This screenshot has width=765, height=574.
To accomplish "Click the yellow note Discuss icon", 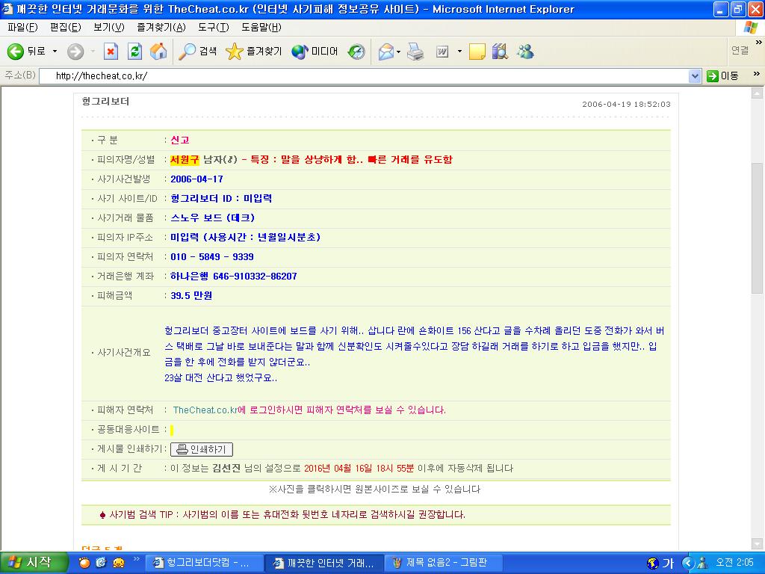I will tap(477, 52).
